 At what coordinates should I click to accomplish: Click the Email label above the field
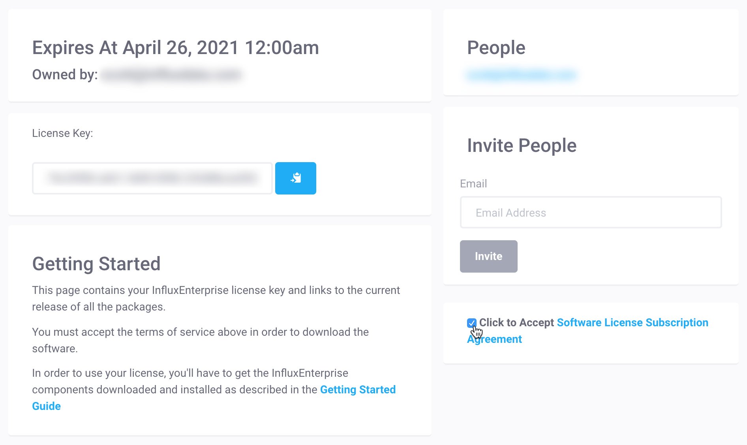473,184
